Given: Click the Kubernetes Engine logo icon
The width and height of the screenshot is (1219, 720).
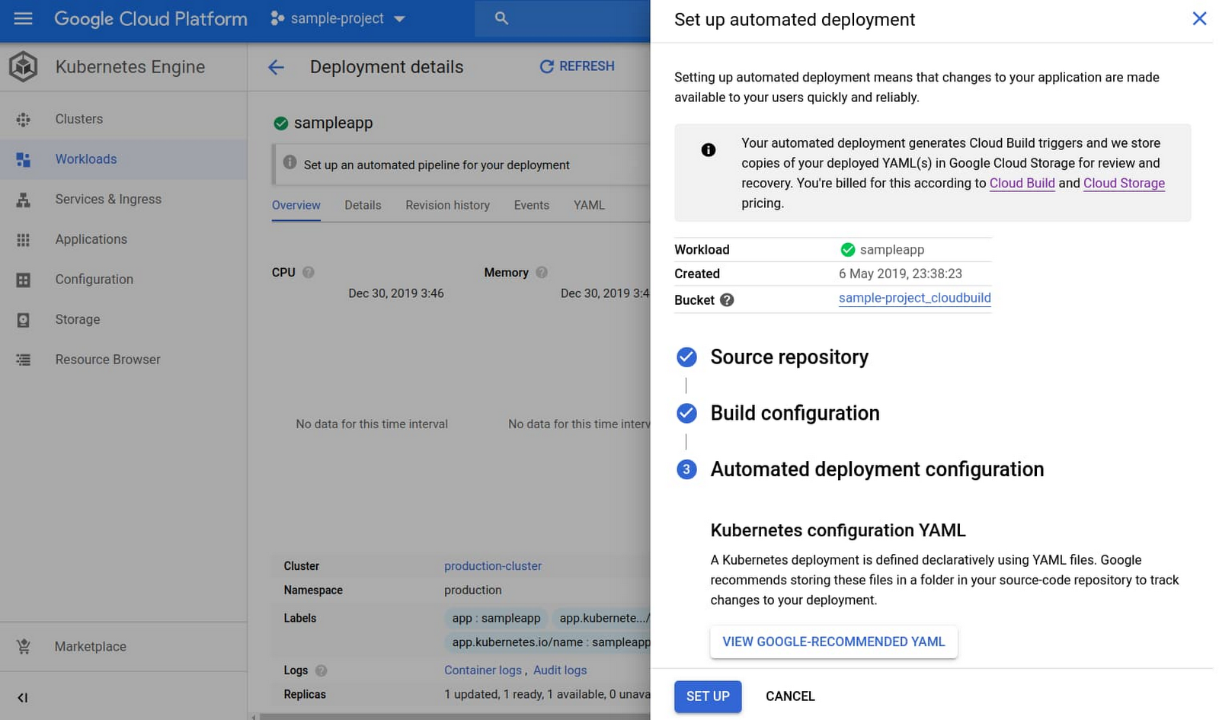Looking at the screenshot, I should (x=24, y=67).
